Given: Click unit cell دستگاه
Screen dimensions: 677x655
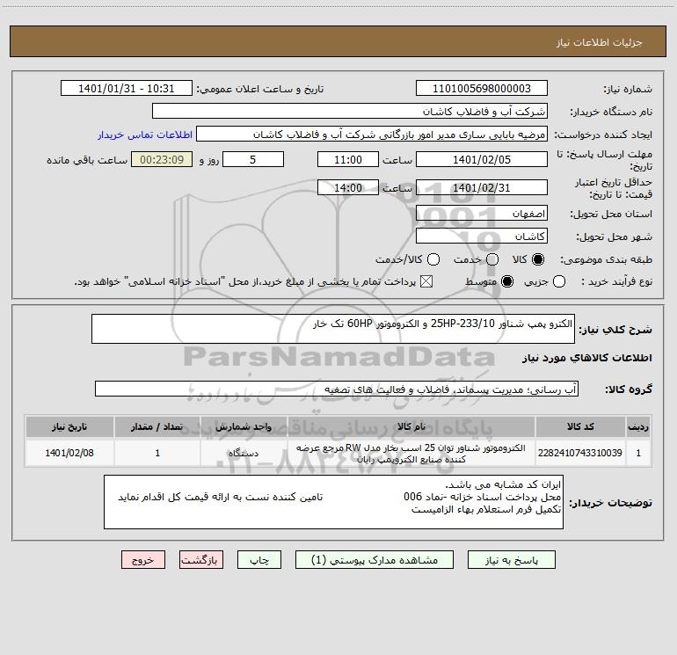Looking at the screenshot, I should [x=244, y=453].
